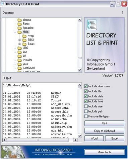Expand the LastGood folder node

coord(15,68)
